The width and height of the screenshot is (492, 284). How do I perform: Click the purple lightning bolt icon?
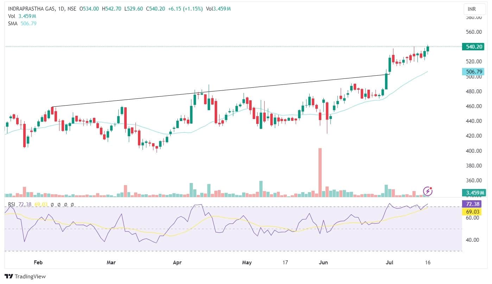428,191
